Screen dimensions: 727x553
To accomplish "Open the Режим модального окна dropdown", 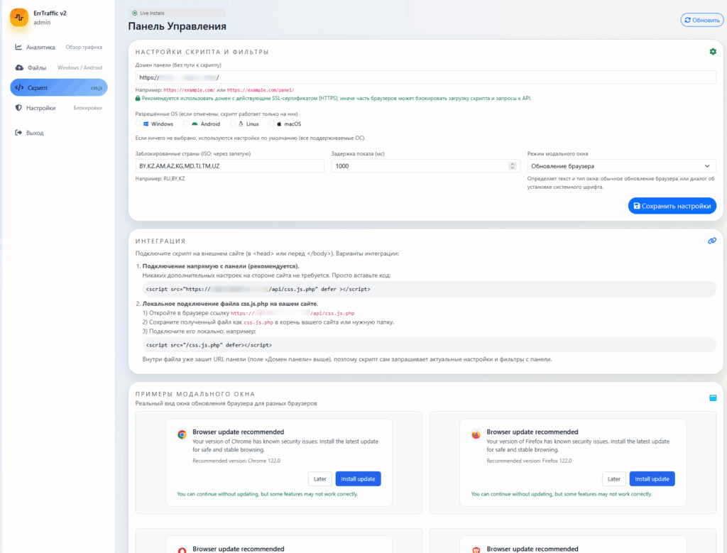I will coord(621,166).
